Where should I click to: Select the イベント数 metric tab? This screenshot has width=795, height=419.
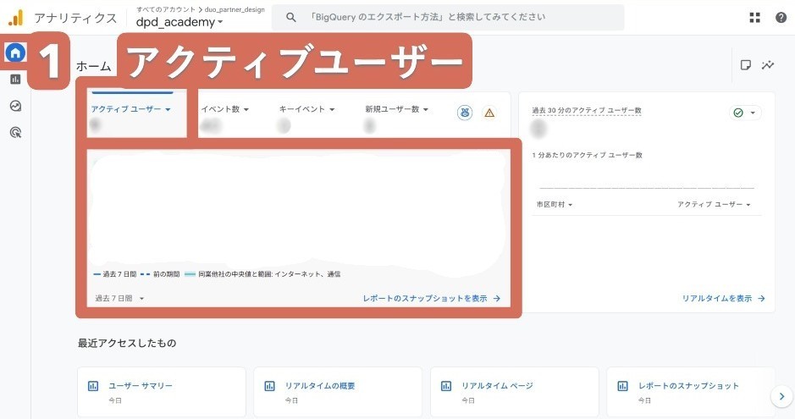(224, 109)
